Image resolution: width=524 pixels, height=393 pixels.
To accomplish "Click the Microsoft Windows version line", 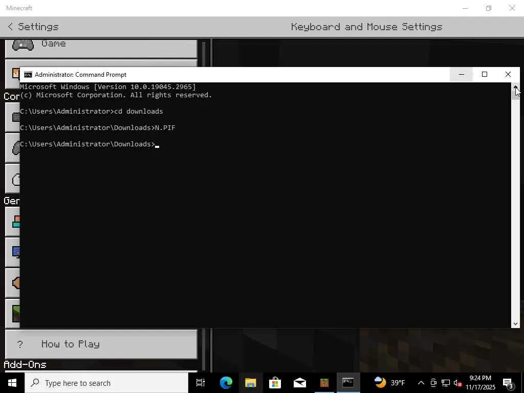I will click(108, 87).
